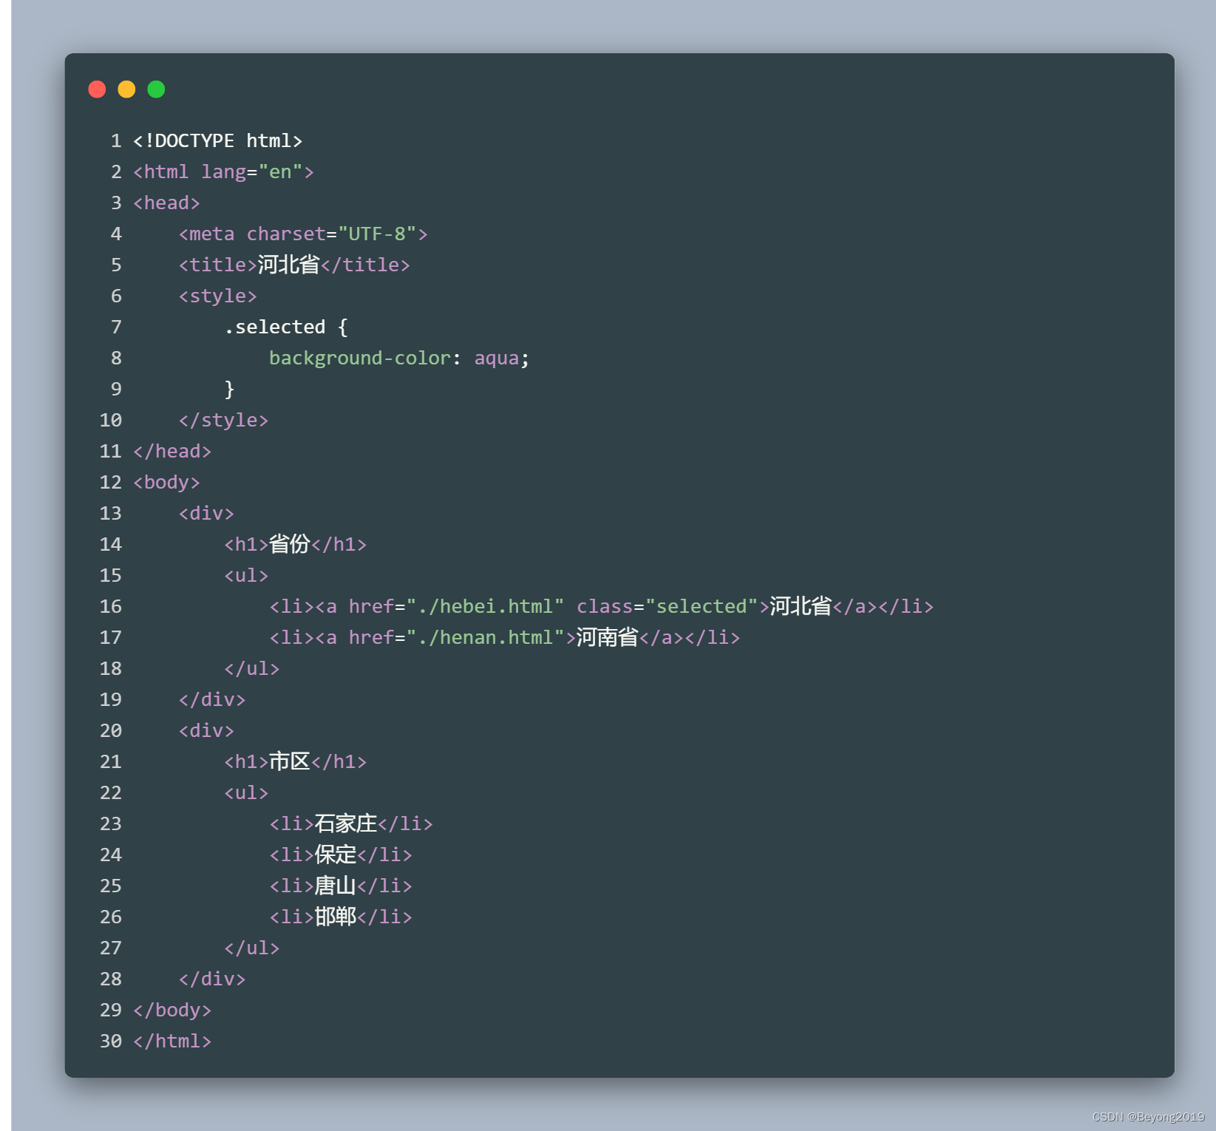Click the DOCTYPE html declaration line

[x=218, y=140]
